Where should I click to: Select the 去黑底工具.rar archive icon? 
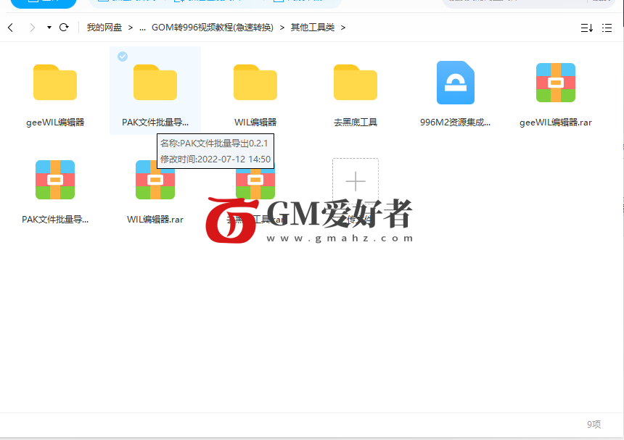point(255,183)
